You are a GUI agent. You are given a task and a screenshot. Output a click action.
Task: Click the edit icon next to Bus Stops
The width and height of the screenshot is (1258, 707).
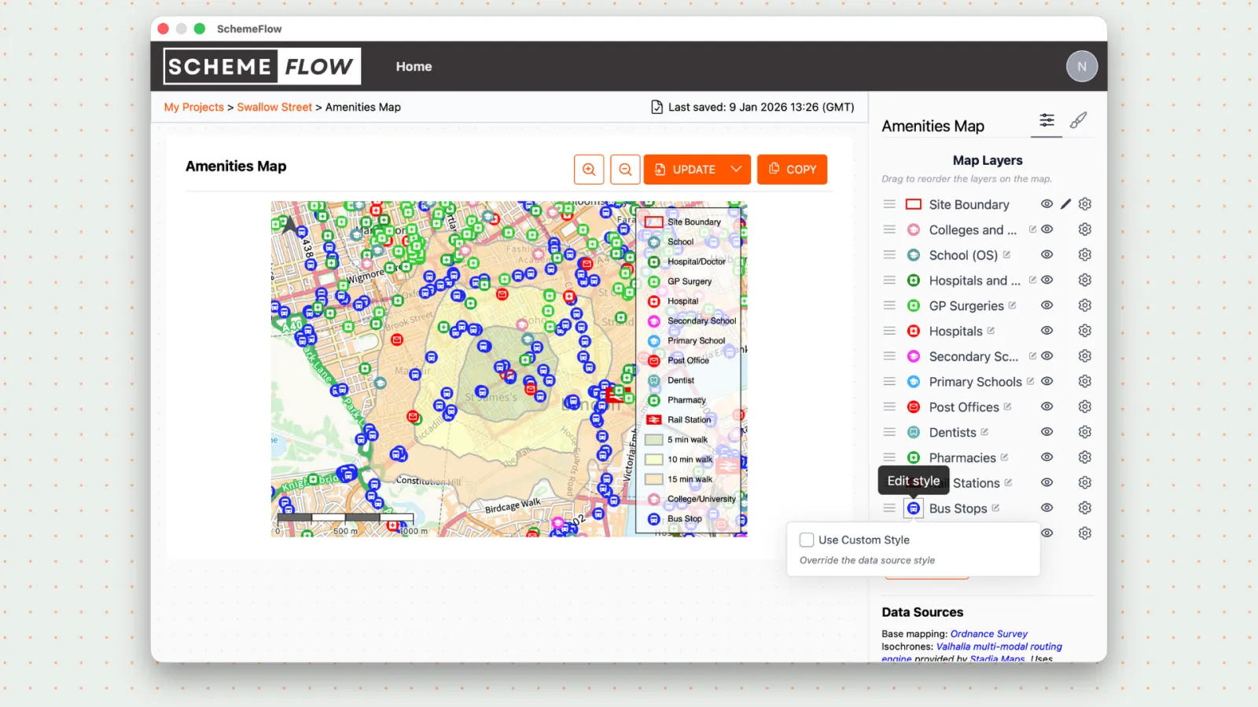995,507
